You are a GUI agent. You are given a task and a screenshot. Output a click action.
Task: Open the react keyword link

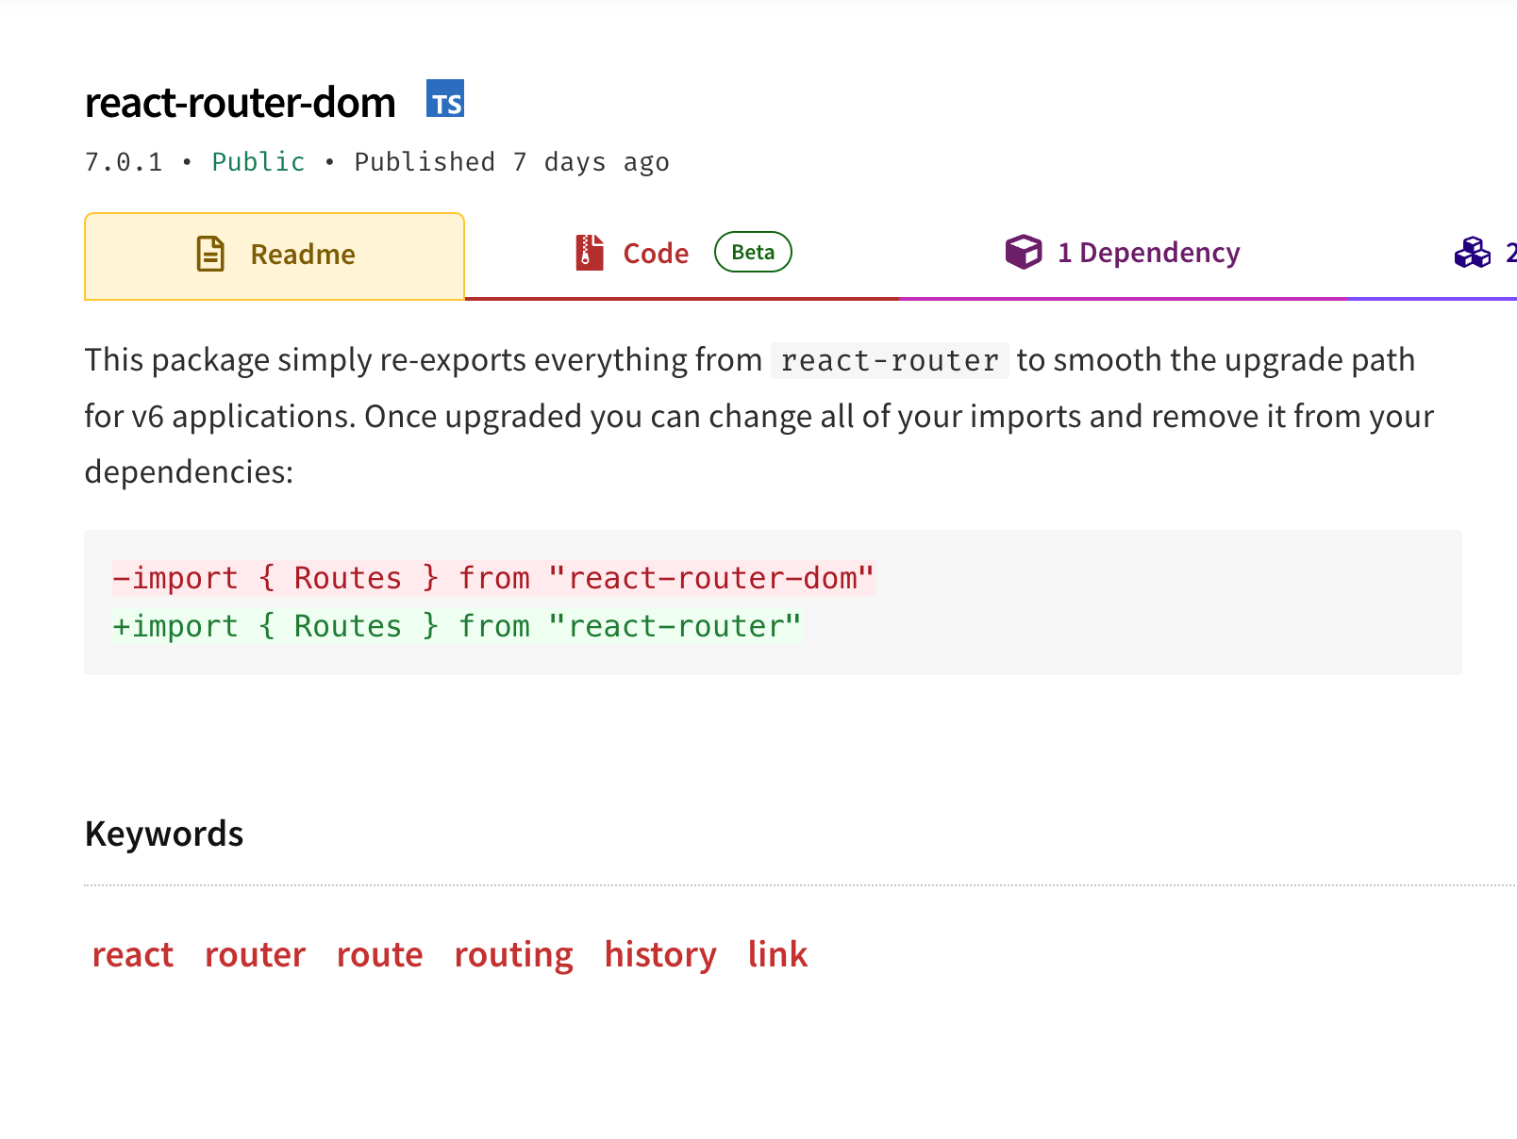point(133,954)
